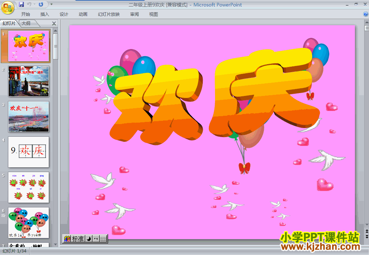Select the partially visible slide 7 thumbnail
The height and width of the screenshot is (255, 369).
click(29, 245)
